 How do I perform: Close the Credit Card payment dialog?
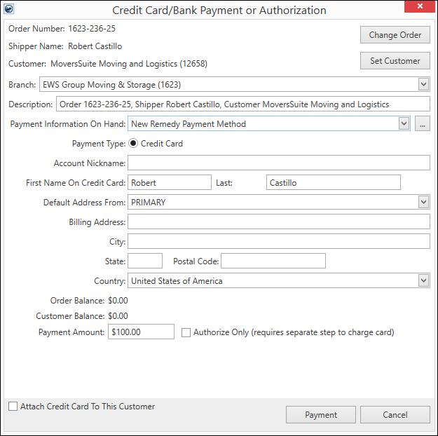tap(420, 8)
